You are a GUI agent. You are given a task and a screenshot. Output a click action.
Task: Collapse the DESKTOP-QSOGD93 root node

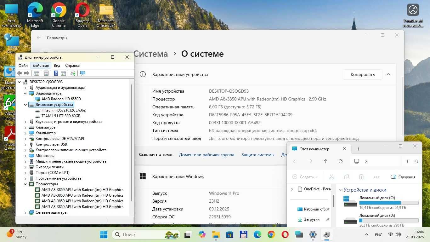tap(20, 82)
